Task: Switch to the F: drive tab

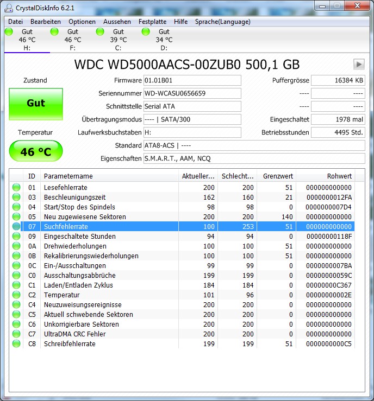Action: coord(73,40)
